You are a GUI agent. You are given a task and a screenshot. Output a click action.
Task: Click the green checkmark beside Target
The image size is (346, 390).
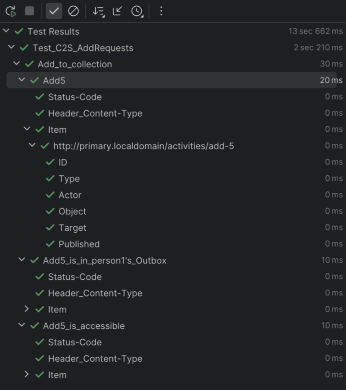tap(50, 227)
